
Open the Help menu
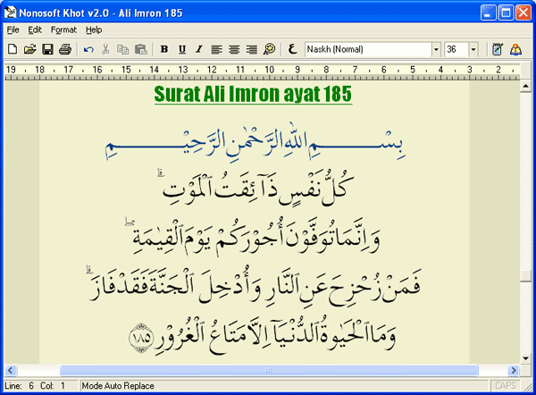pyautogui.click(x=94, y=29)
